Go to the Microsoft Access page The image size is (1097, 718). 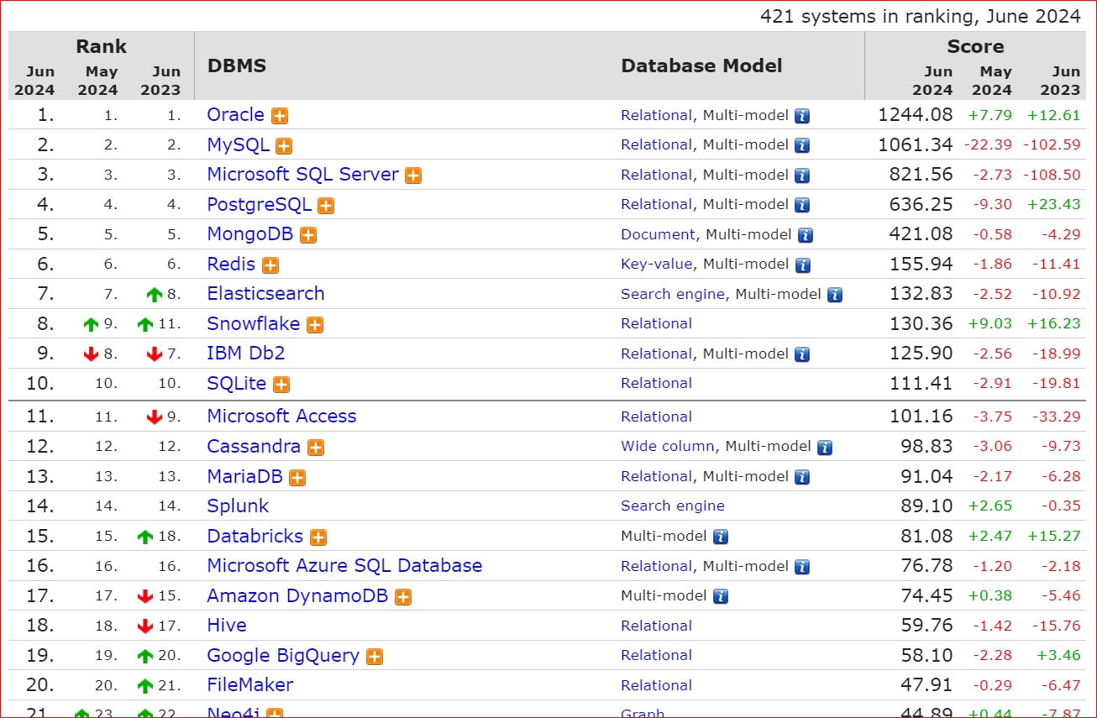pyautogui.click(x=282, y=417)
